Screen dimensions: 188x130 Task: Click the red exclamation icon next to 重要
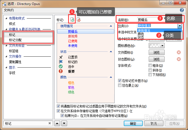coord(61,71)
